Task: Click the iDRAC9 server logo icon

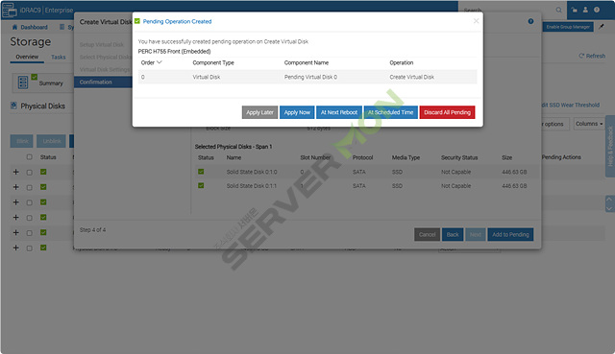Action: [10, 11]
